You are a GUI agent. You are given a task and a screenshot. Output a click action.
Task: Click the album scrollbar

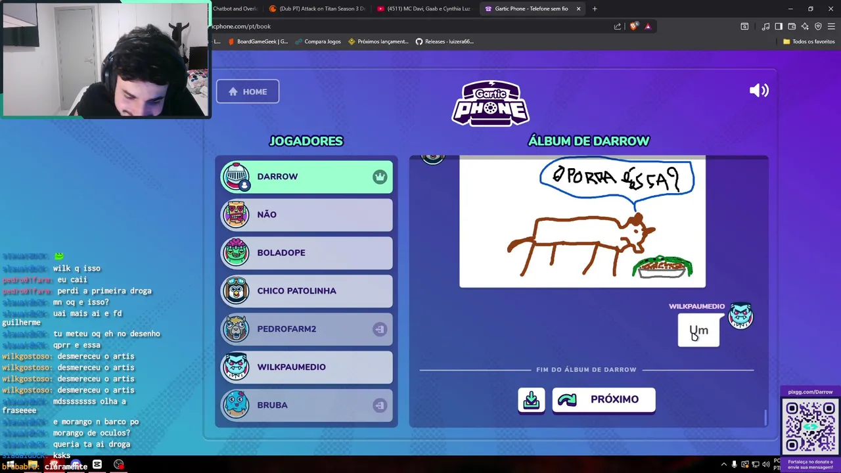click(765, 417)
